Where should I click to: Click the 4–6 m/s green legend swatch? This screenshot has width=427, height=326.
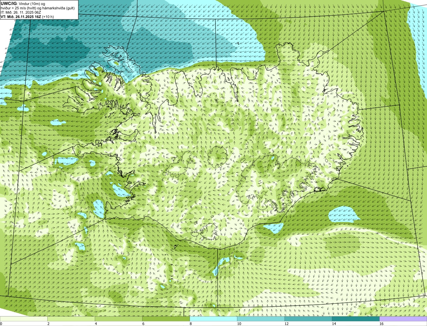point(118,319)
